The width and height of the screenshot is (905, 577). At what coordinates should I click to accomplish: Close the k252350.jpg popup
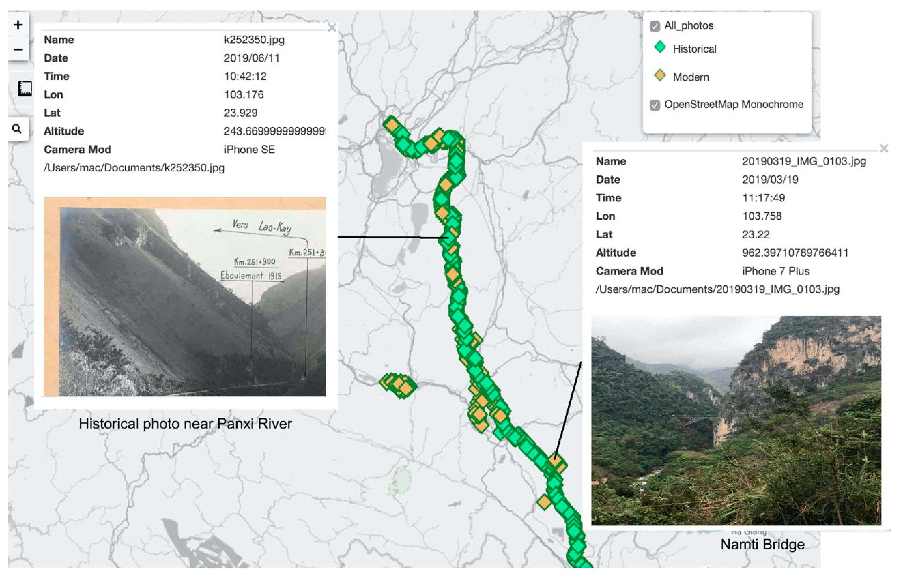pyautogui.click(x=332, y=28)
